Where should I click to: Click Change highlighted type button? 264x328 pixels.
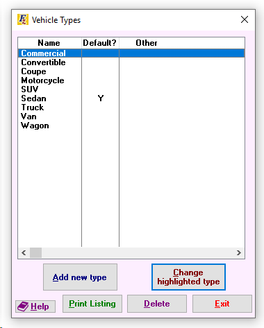pyautogui.click(x=188, y=277)
